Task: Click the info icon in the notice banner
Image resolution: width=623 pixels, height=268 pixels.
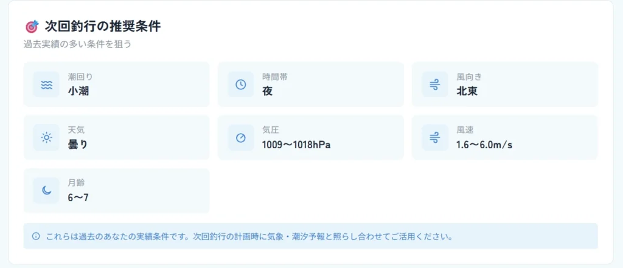Action: click(x=36, y=236)
